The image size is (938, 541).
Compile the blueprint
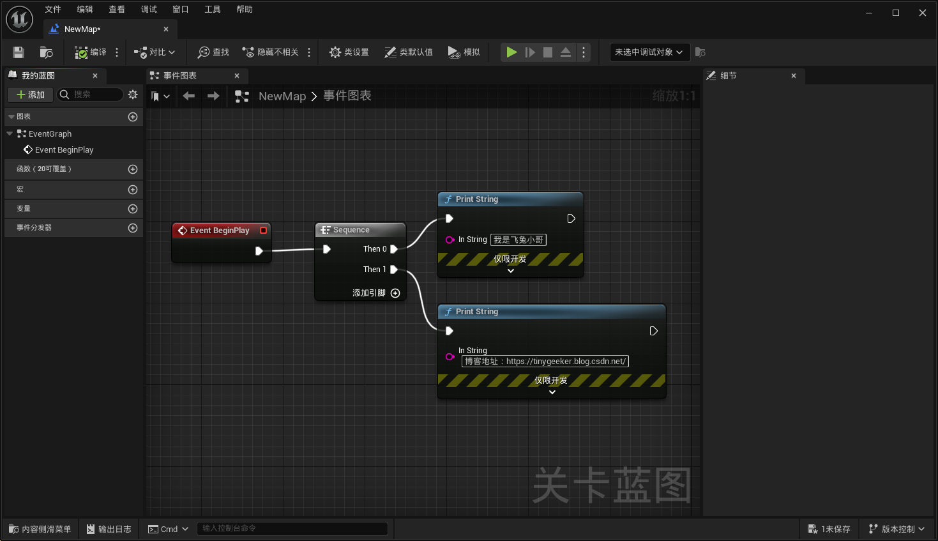click(91, 52)
